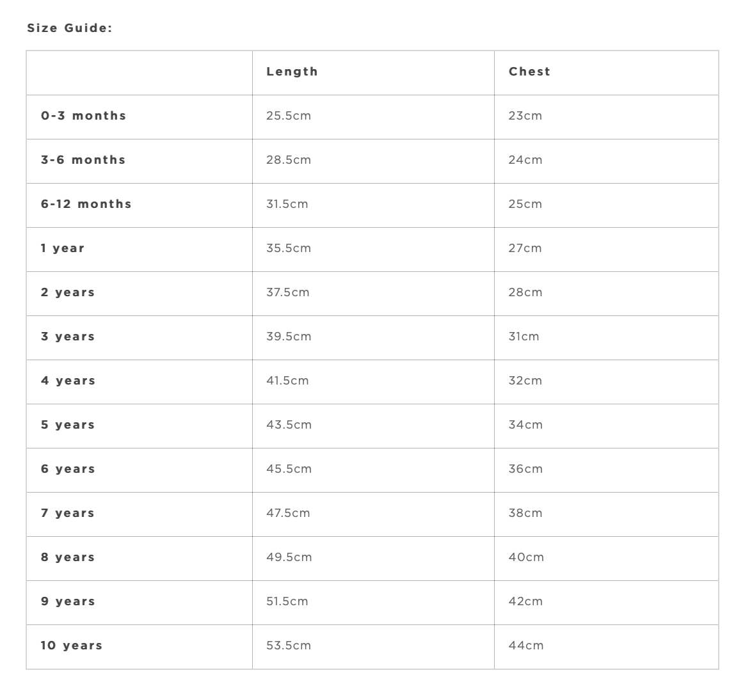Select the 35.5cm length cell
The width and height of the screenshot is (736, 682).
289,248
